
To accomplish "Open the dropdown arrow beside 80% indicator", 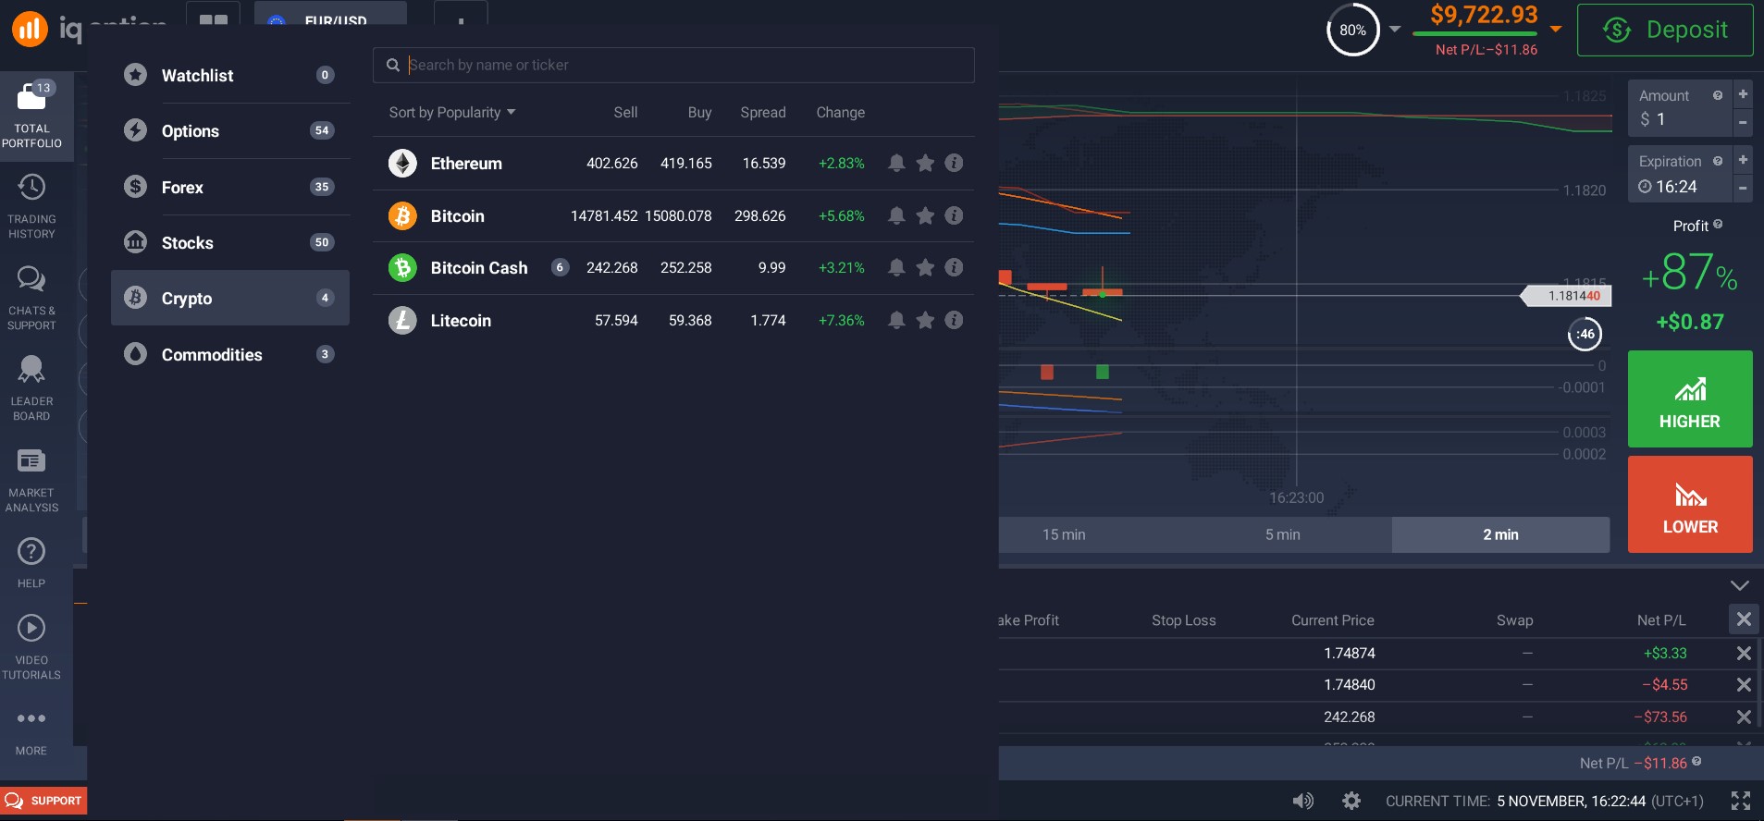I will point(1395,29).
